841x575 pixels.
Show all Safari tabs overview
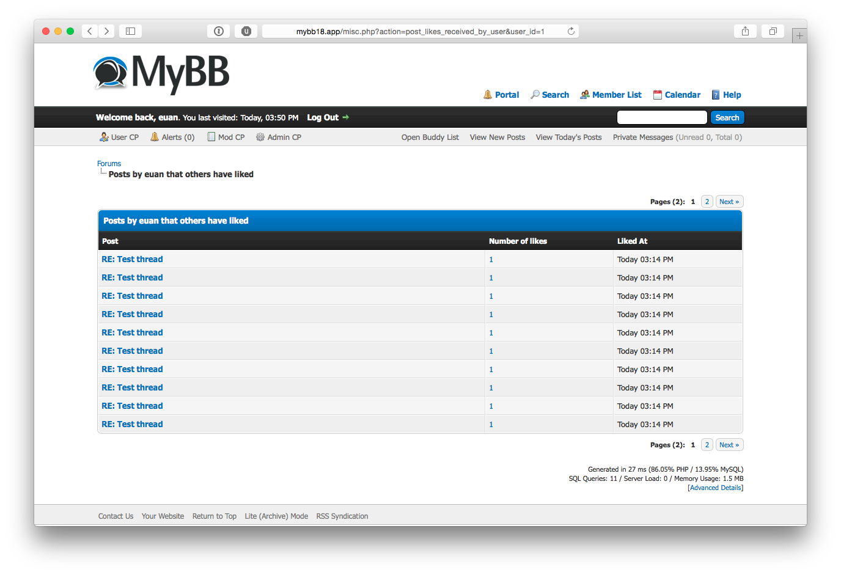point(773,31)
